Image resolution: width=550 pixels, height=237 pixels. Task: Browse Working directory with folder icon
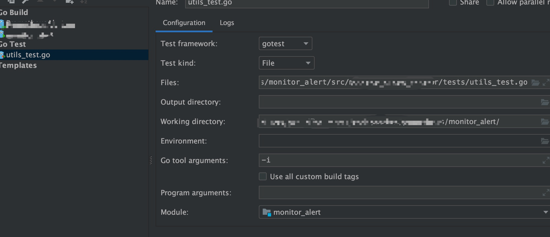coord(545,122)
